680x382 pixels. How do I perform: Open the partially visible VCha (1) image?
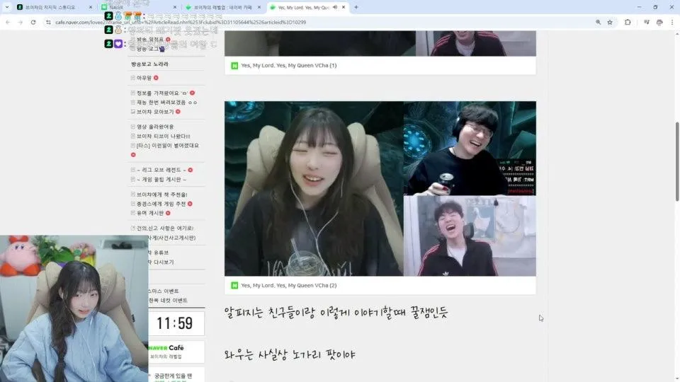(x=380, y=43)
